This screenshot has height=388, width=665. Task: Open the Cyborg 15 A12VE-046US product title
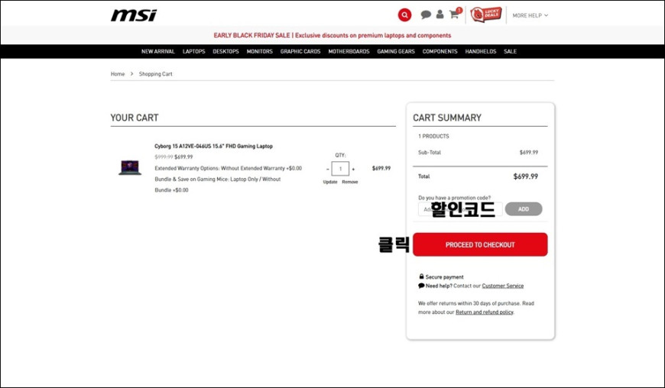213,146
